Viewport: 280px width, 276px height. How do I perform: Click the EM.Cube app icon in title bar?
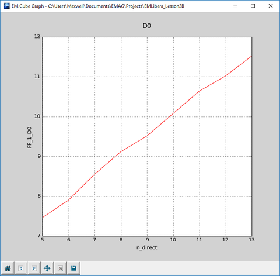point(6,6)
